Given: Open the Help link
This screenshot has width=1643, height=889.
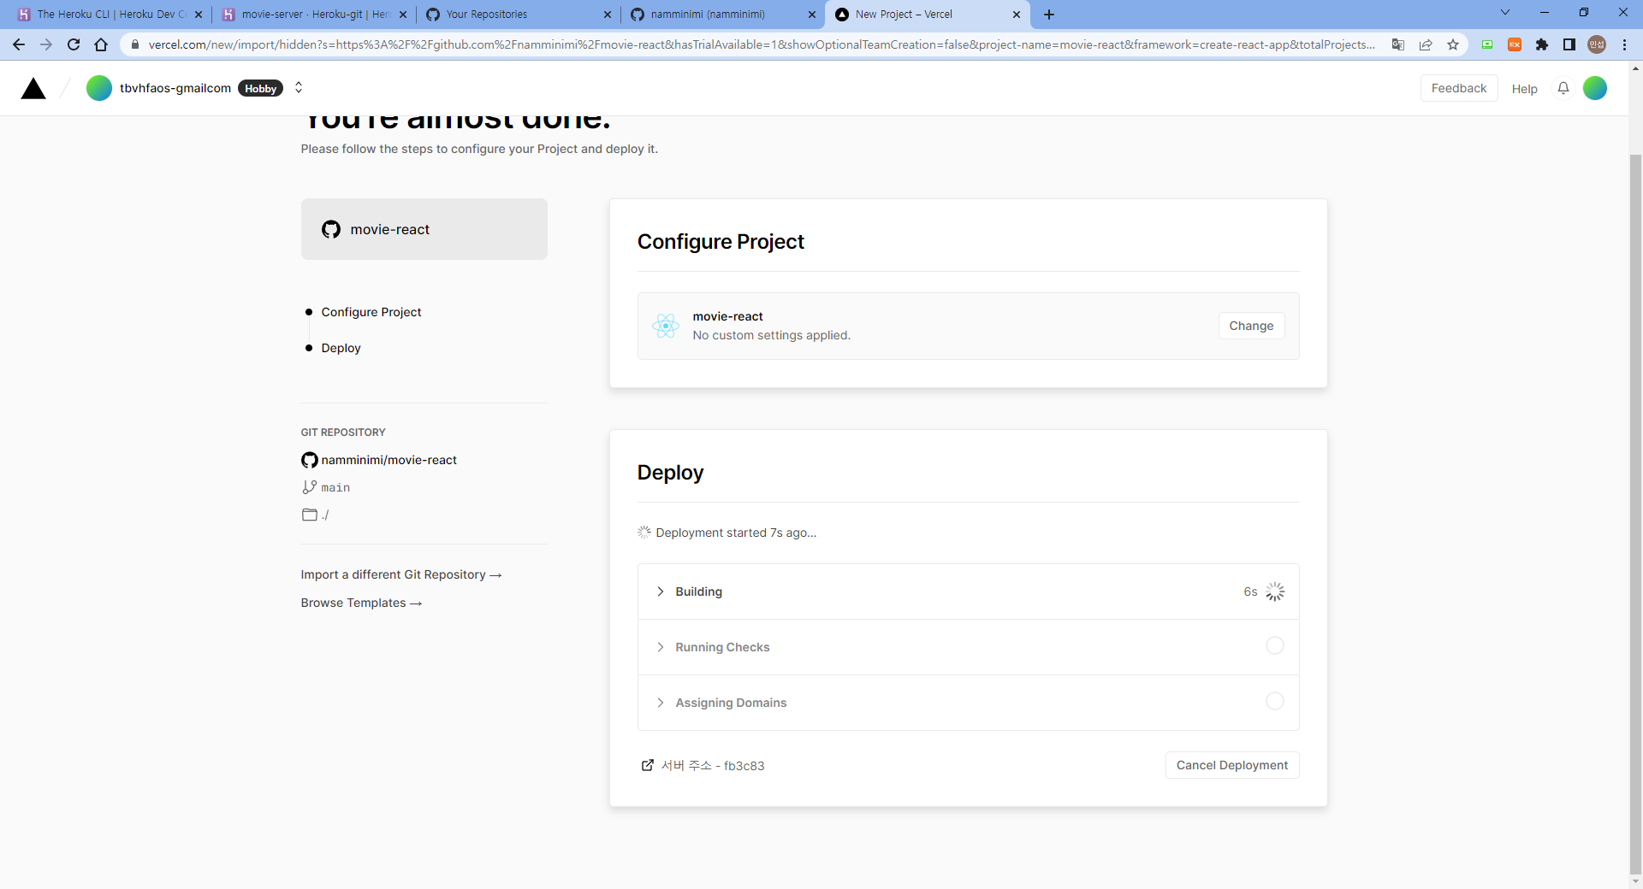Looking at the screenshot, I should pyautogui.click(x=1524, y=89).
